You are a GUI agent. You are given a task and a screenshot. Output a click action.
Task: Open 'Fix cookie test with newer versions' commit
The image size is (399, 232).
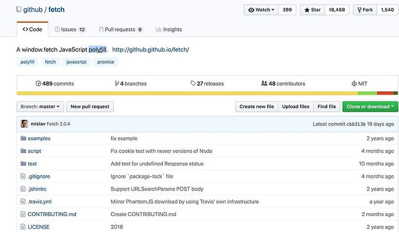161,151
